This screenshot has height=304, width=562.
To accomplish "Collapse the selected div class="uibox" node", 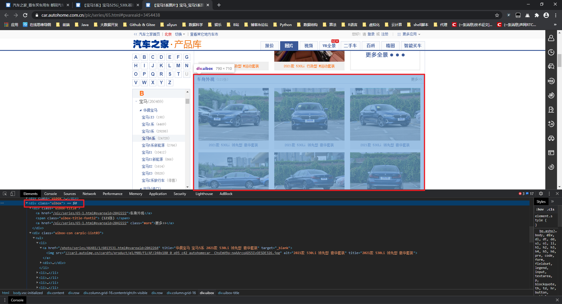I will (27, 203).
